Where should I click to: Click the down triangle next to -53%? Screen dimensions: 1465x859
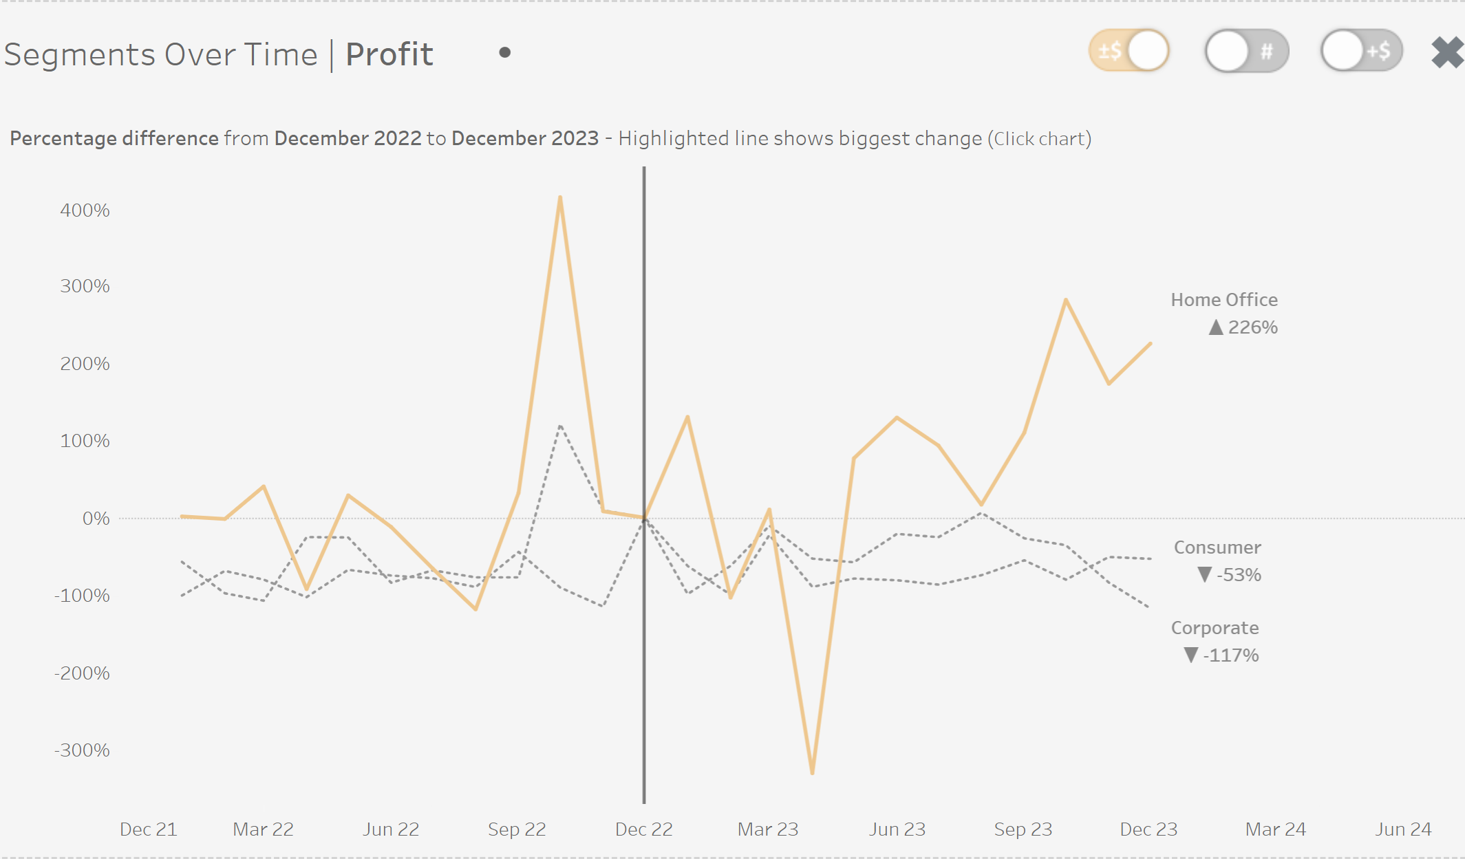[x=1204, y=574]
